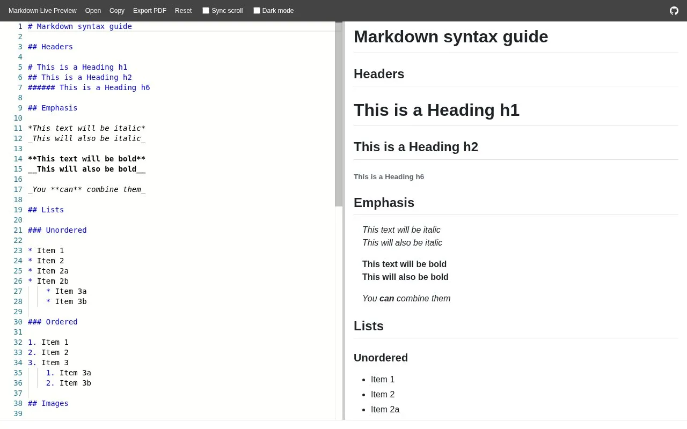Click editor line '* Item 3b' nested bullet
Viewport: 687px width, 429px height.
pyautogui.click(x=67, y=301)
